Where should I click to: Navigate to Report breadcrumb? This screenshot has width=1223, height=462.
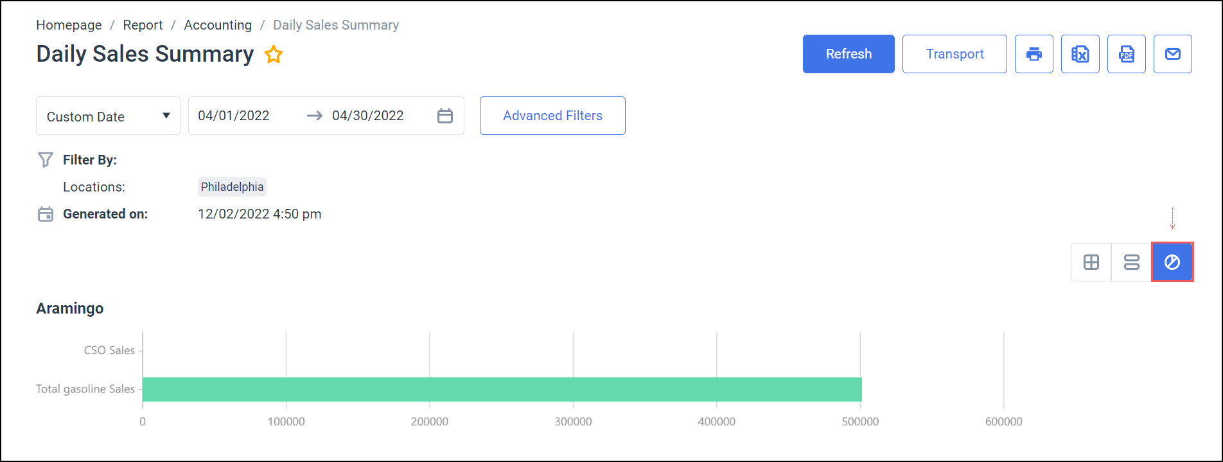click(x=143, y=25)
